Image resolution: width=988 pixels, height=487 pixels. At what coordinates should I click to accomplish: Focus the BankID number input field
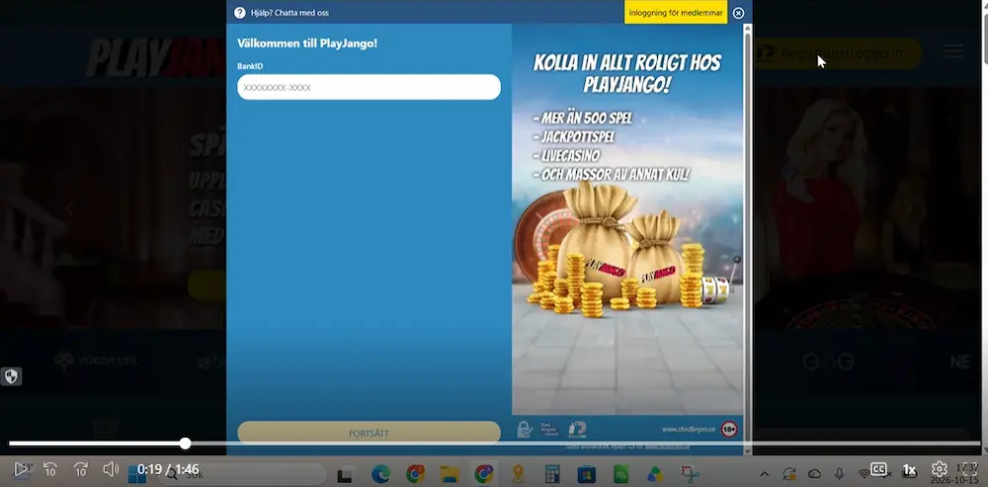click(369, 87)
